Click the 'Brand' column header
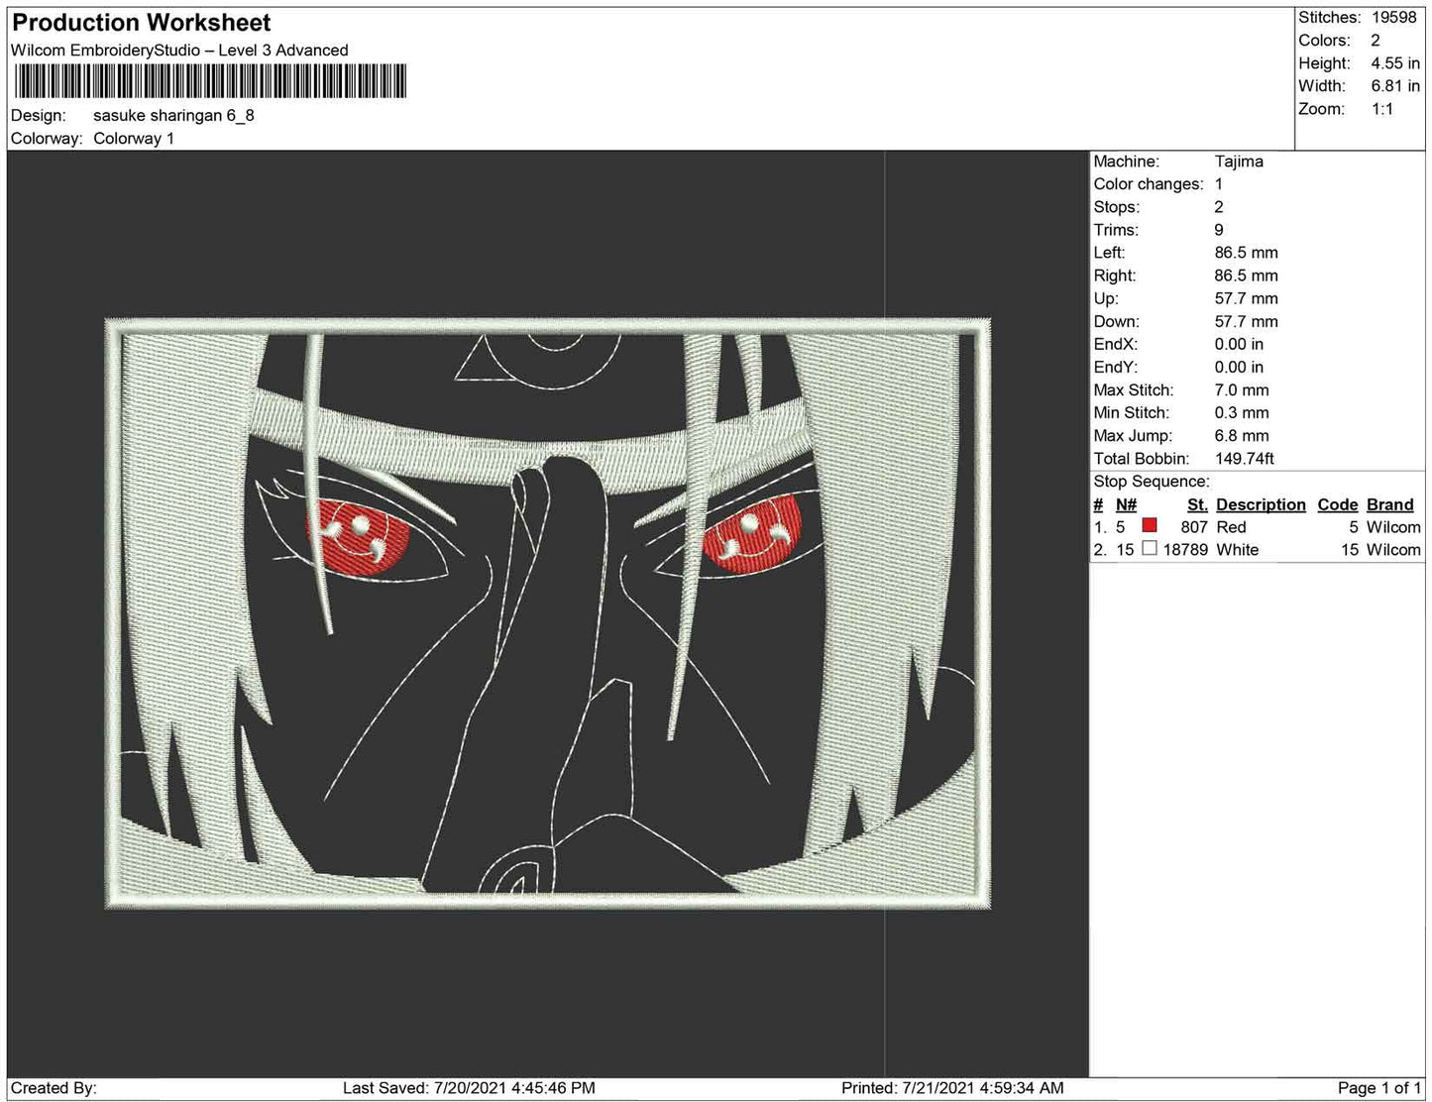 pyautogui.click(x=1390, y=504)
